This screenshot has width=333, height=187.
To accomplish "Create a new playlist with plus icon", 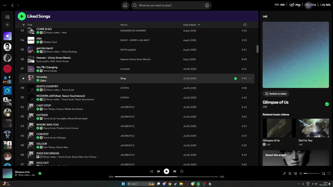I will click(7, 25).
